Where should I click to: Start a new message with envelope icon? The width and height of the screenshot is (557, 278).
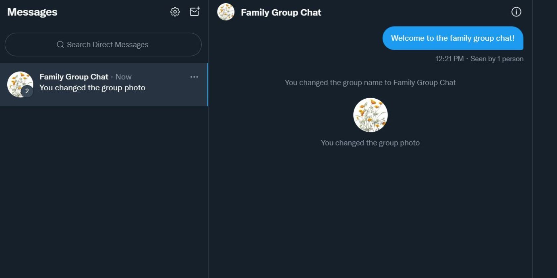coord(195,12)
